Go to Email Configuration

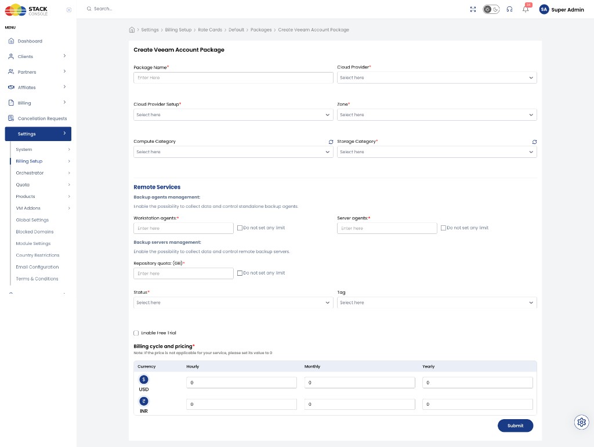click(37, 267)
